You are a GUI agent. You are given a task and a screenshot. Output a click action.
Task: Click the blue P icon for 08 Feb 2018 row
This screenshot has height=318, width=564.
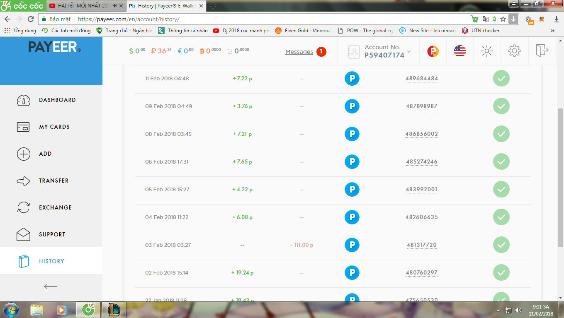pos(352,134)
